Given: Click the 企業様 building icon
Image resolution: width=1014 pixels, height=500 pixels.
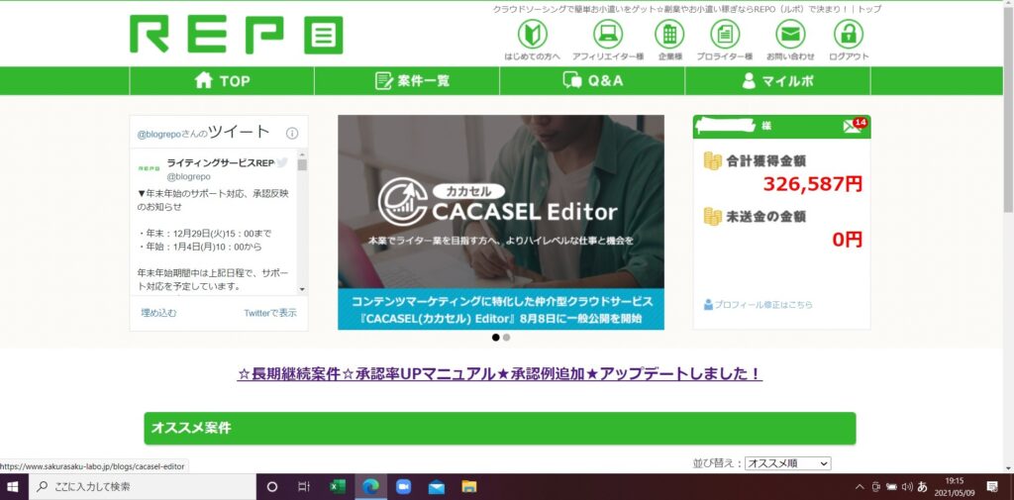Looking at the screenshot, I should (669, 35).
